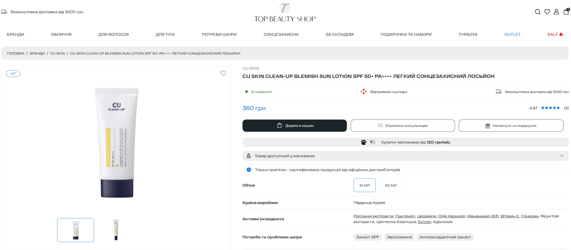Screen dimensions: 571x250
Task: Click 'Тільки оригінал' certification text
Action: tap(327, 170)
